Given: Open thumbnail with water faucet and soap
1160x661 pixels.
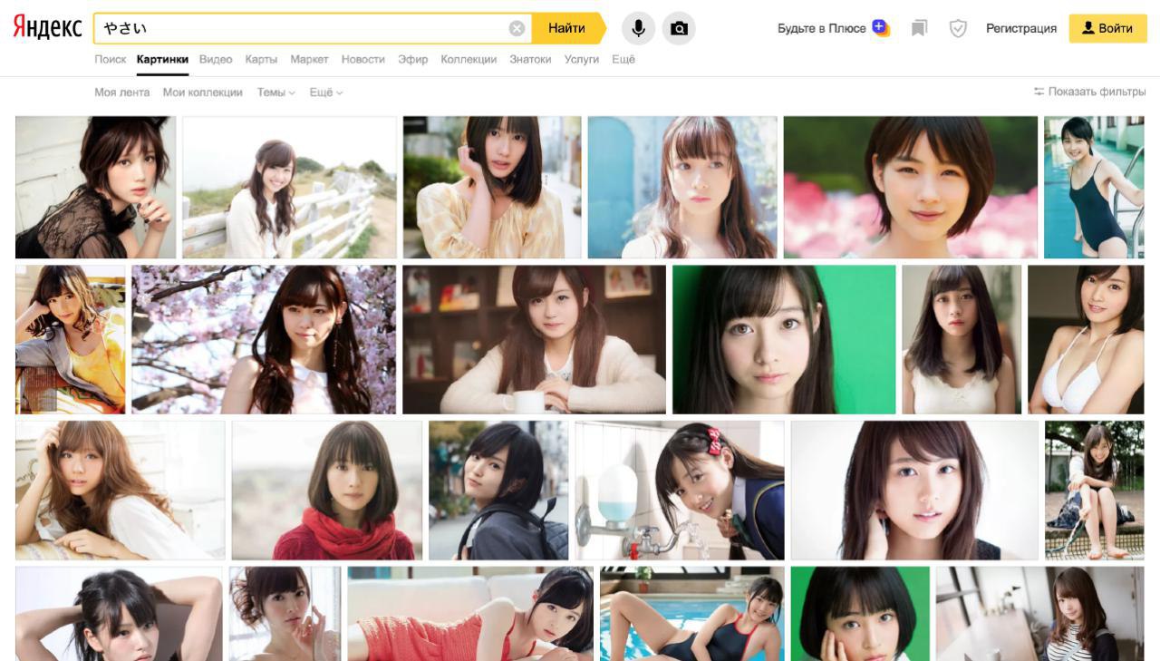Looking at the screenshot, I should tap(680, 490).
